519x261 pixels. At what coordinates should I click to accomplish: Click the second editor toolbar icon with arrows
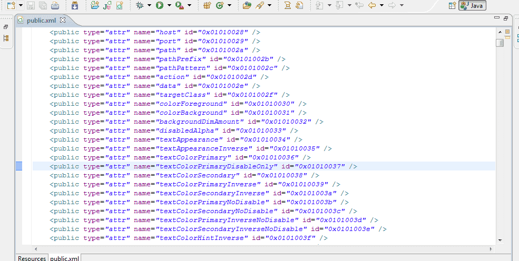pos(300,5)
